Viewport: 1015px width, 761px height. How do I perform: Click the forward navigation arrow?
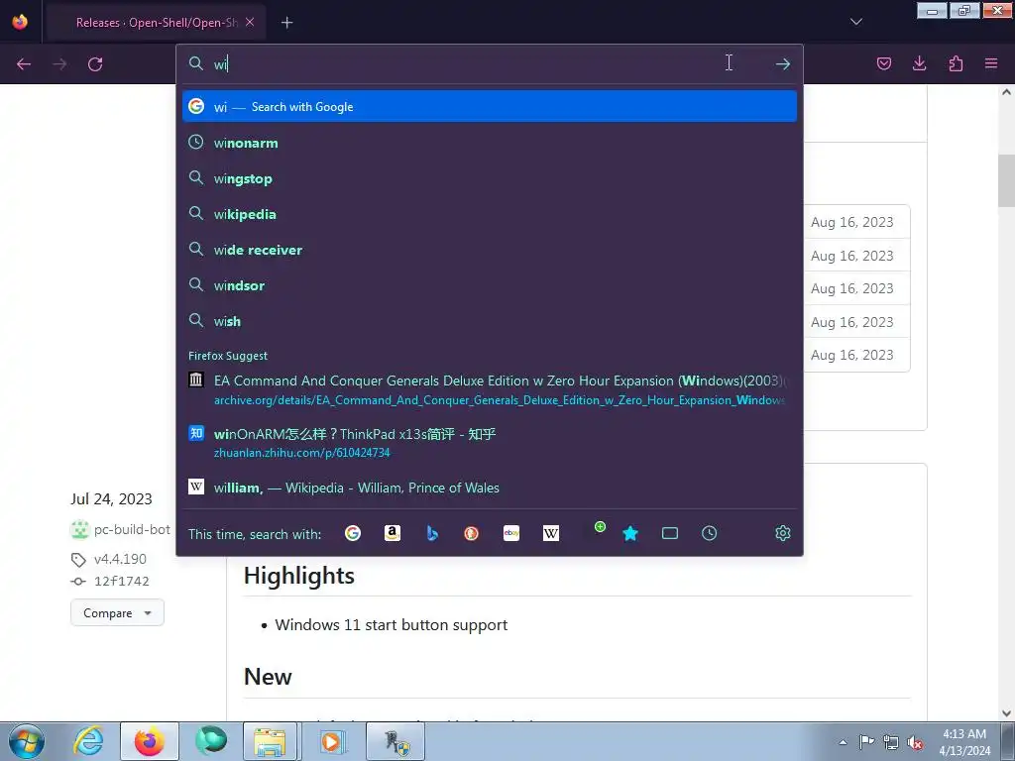59,64
